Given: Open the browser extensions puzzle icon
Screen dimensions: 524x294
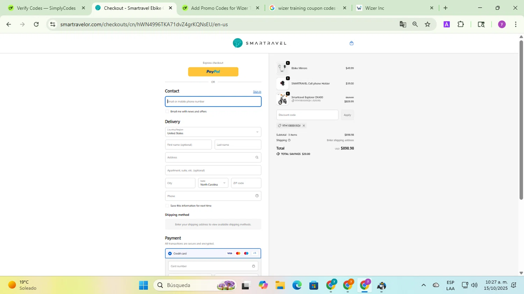Looking at the screenshot, I should pyautogui.click(x=461, y=24).
